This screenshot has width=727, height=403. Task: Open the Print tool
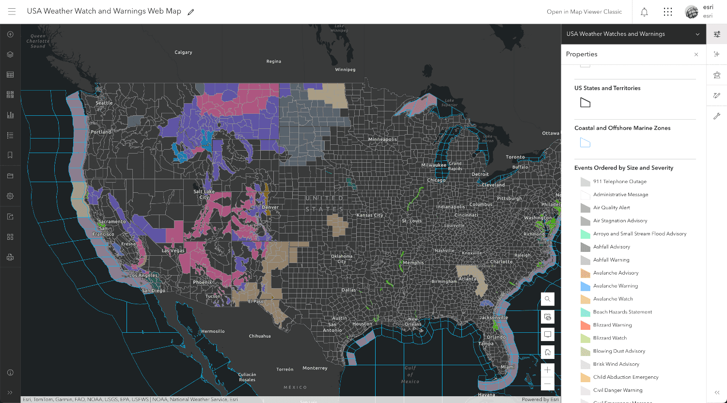10,257
